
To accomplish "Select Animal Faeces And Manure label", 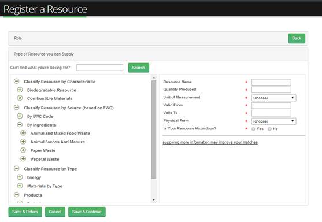I will coord(57,142).
